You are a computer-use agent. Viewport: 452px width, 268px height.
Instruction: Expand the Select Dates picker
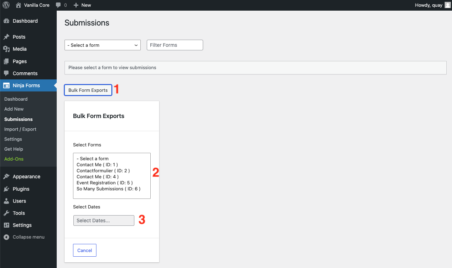pyautogui.click(x=104, y=220)
